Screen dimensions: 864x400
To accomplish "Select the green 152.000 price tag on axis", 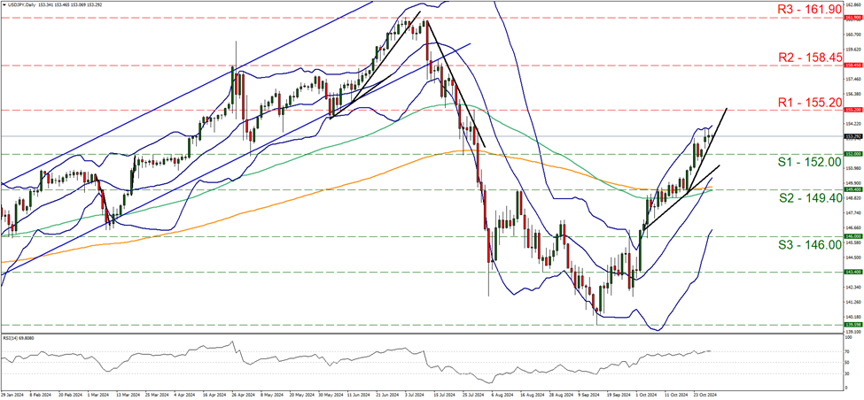I will [853, 154].
